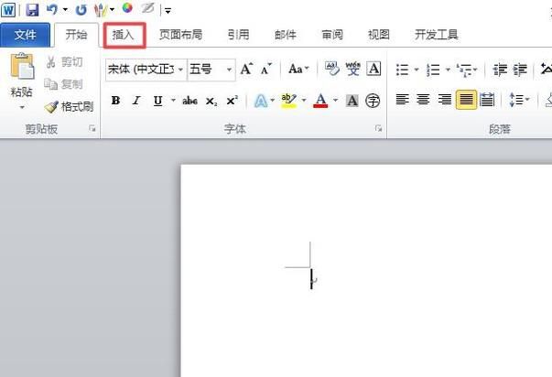
Task: Grow font size with large A icon
Action: 246,69
